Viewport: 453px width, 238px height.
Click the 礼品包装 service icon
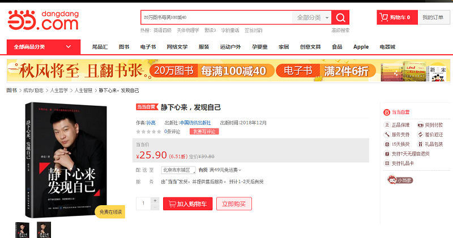coord(420,144)
